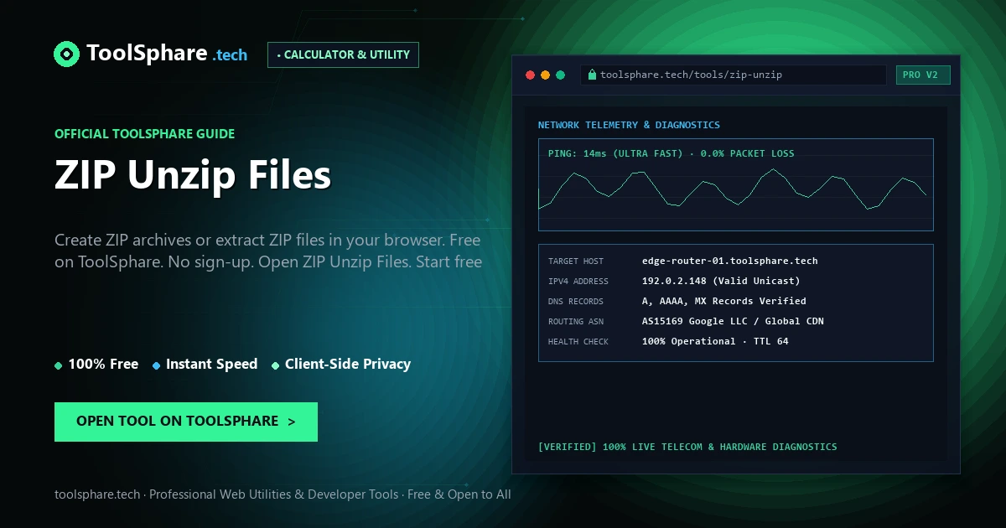Click the ToolSphare circular logo icon
This screenshot has width=1006, height=528.
(x=66, y=54)
